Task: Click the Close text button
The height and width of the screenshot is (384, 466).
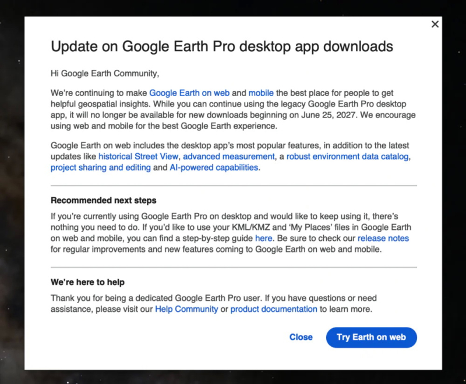Action: tap(301, 337)
